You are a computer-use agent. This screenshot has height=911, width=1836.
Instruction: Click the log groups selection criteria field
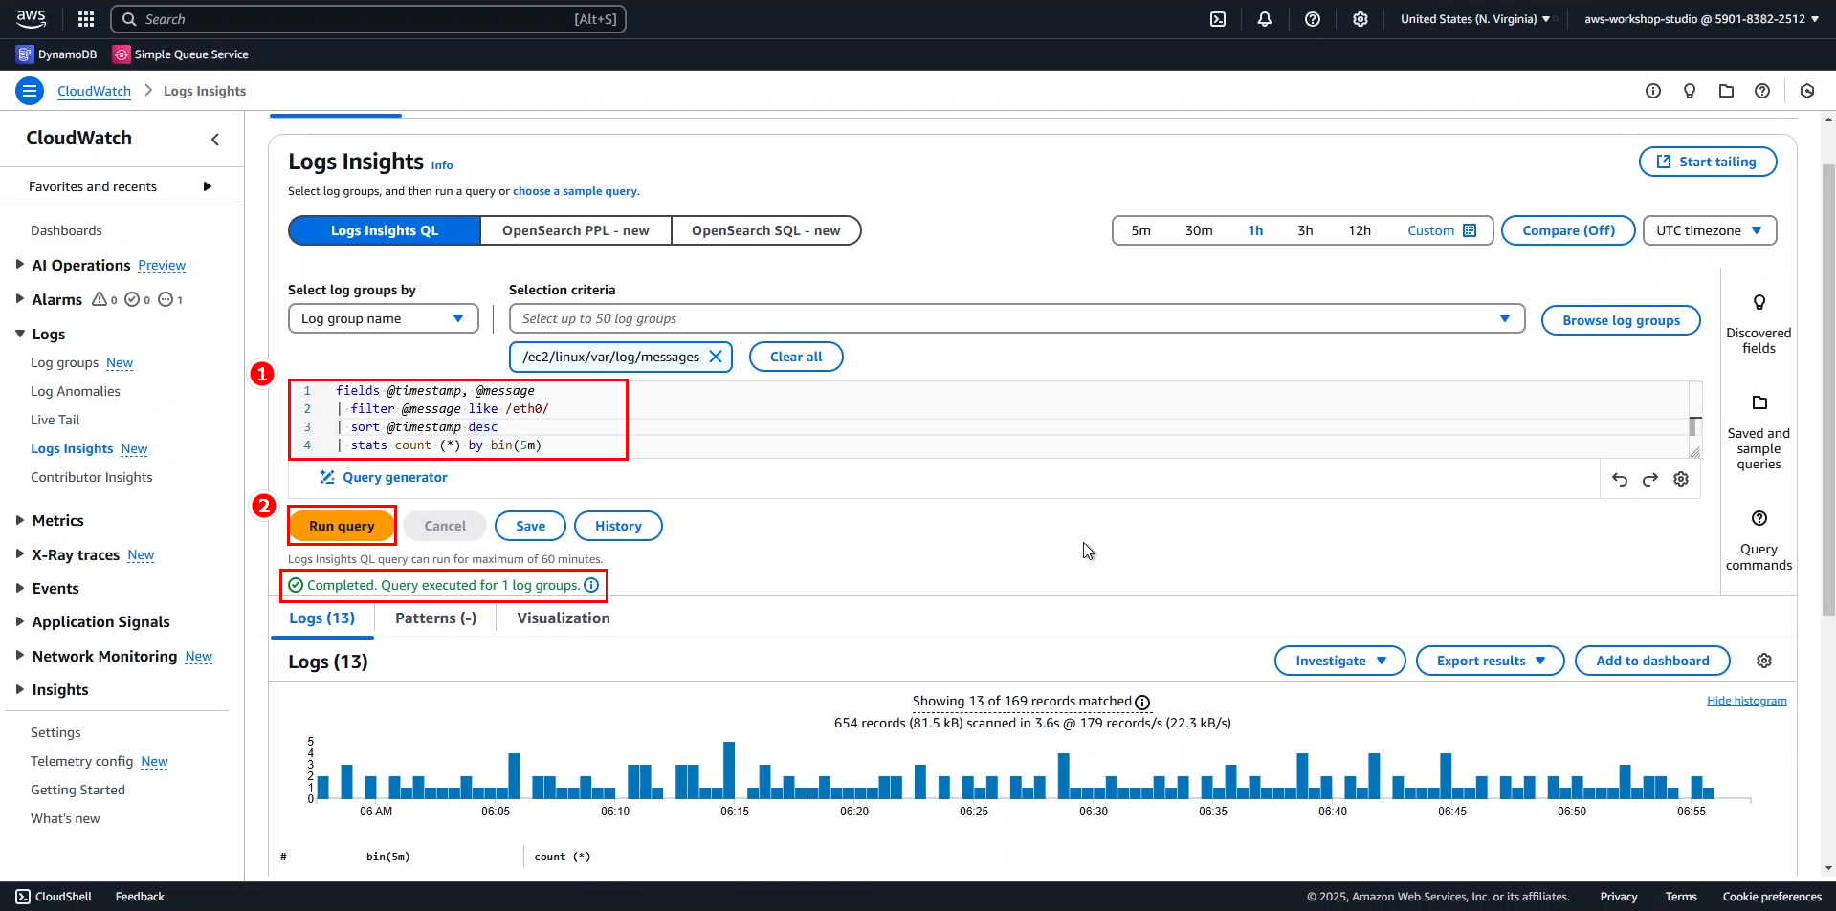[x=1005, y=318]
